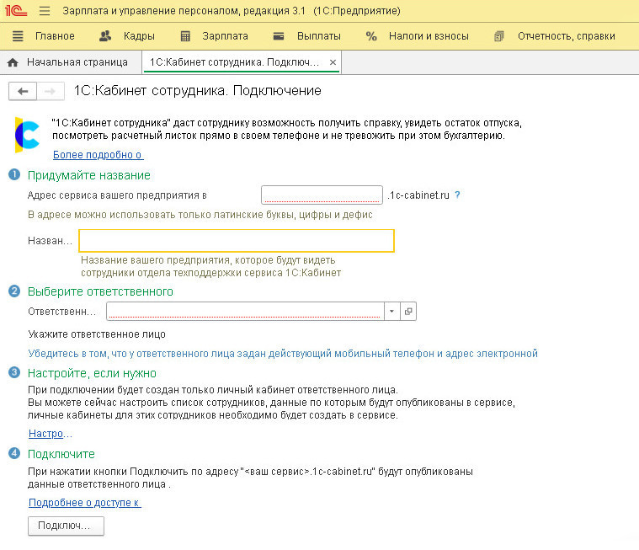
Task: Expand the Ответственный dropdown arrow
Action: (392, 312)
